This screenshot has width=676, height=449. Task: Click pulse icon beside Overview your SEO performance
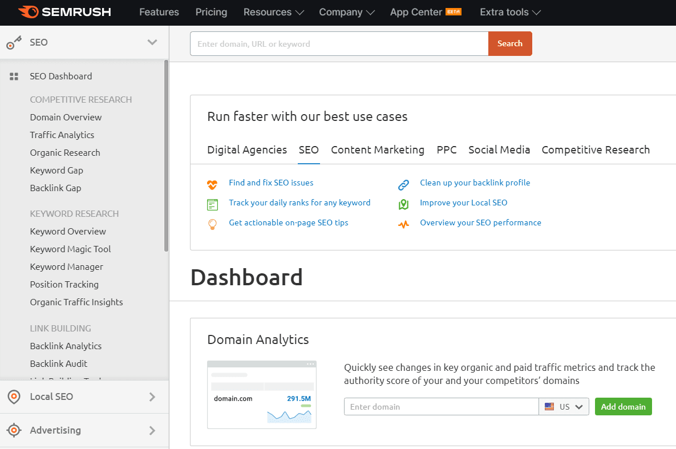coord(403,224)
